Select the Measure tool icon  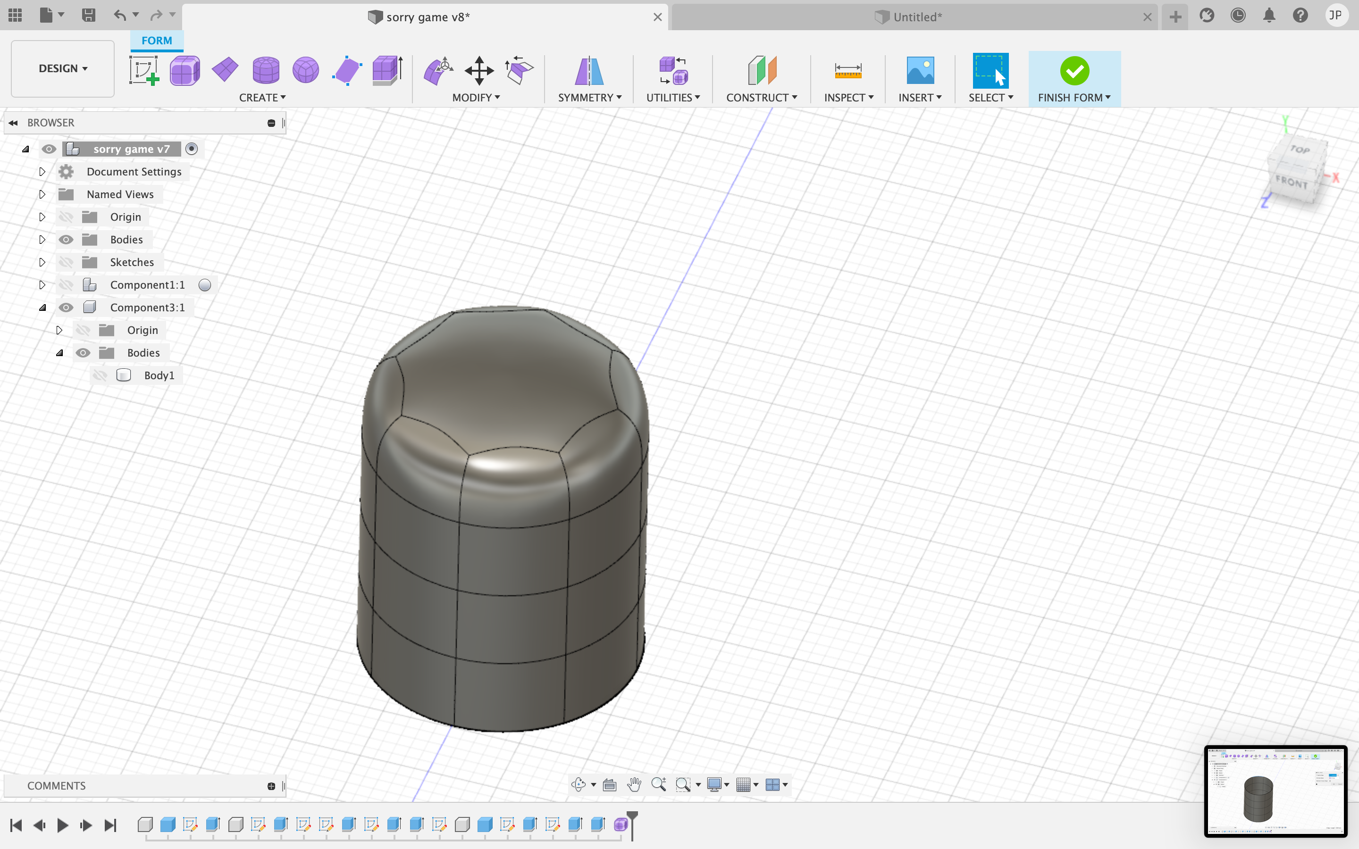tap(848, 71)
